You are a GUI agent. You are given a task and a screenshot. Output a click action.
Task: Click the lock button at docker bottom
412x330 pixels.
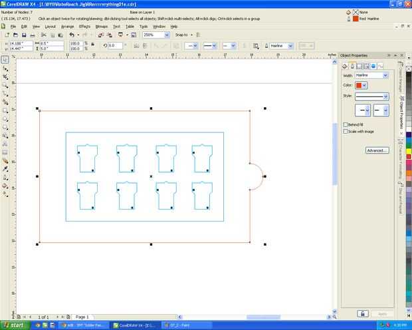click(x=363, y=313)
